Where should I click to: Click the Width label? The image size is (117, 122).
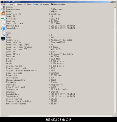(x=9, y=61)
